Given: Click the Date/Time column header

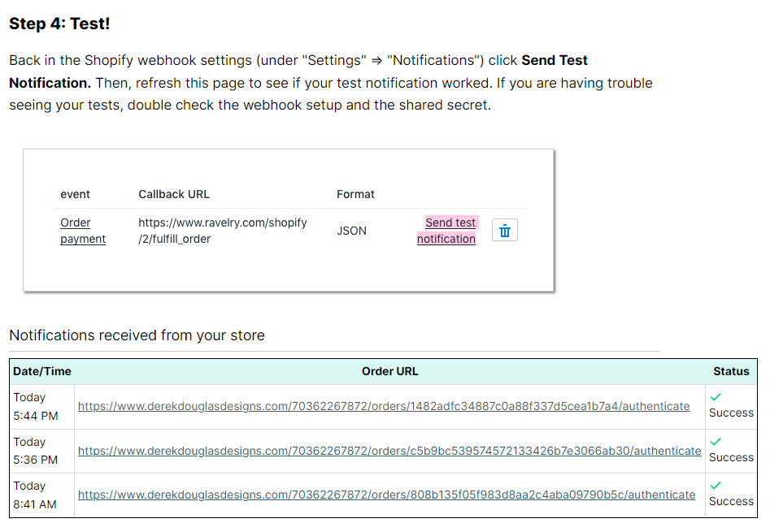Looking at the screenshot, I should (x=42, y=371).
